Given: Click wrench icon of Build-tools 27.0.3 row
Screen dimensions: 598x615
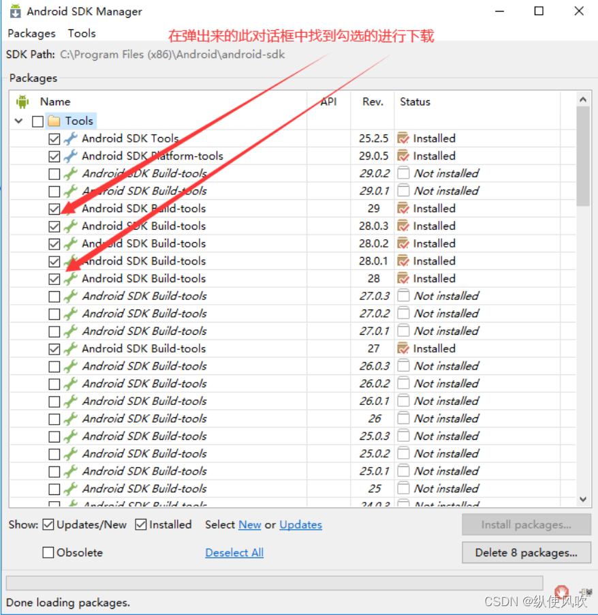Looking at the screenshot, I should [x=71, y=296].
